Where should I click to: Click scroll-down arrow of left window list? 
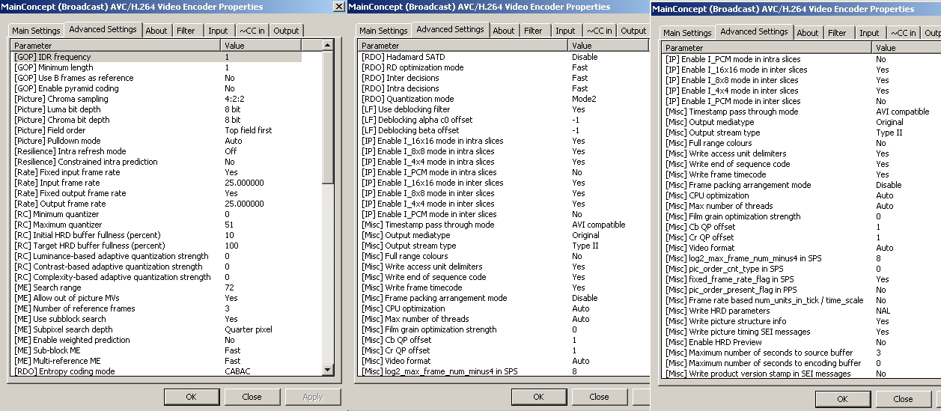(328, 369)
